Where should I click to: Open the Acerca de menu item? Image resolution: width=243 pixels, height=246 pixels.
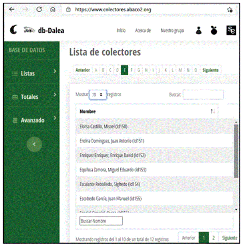pos(143,31)
